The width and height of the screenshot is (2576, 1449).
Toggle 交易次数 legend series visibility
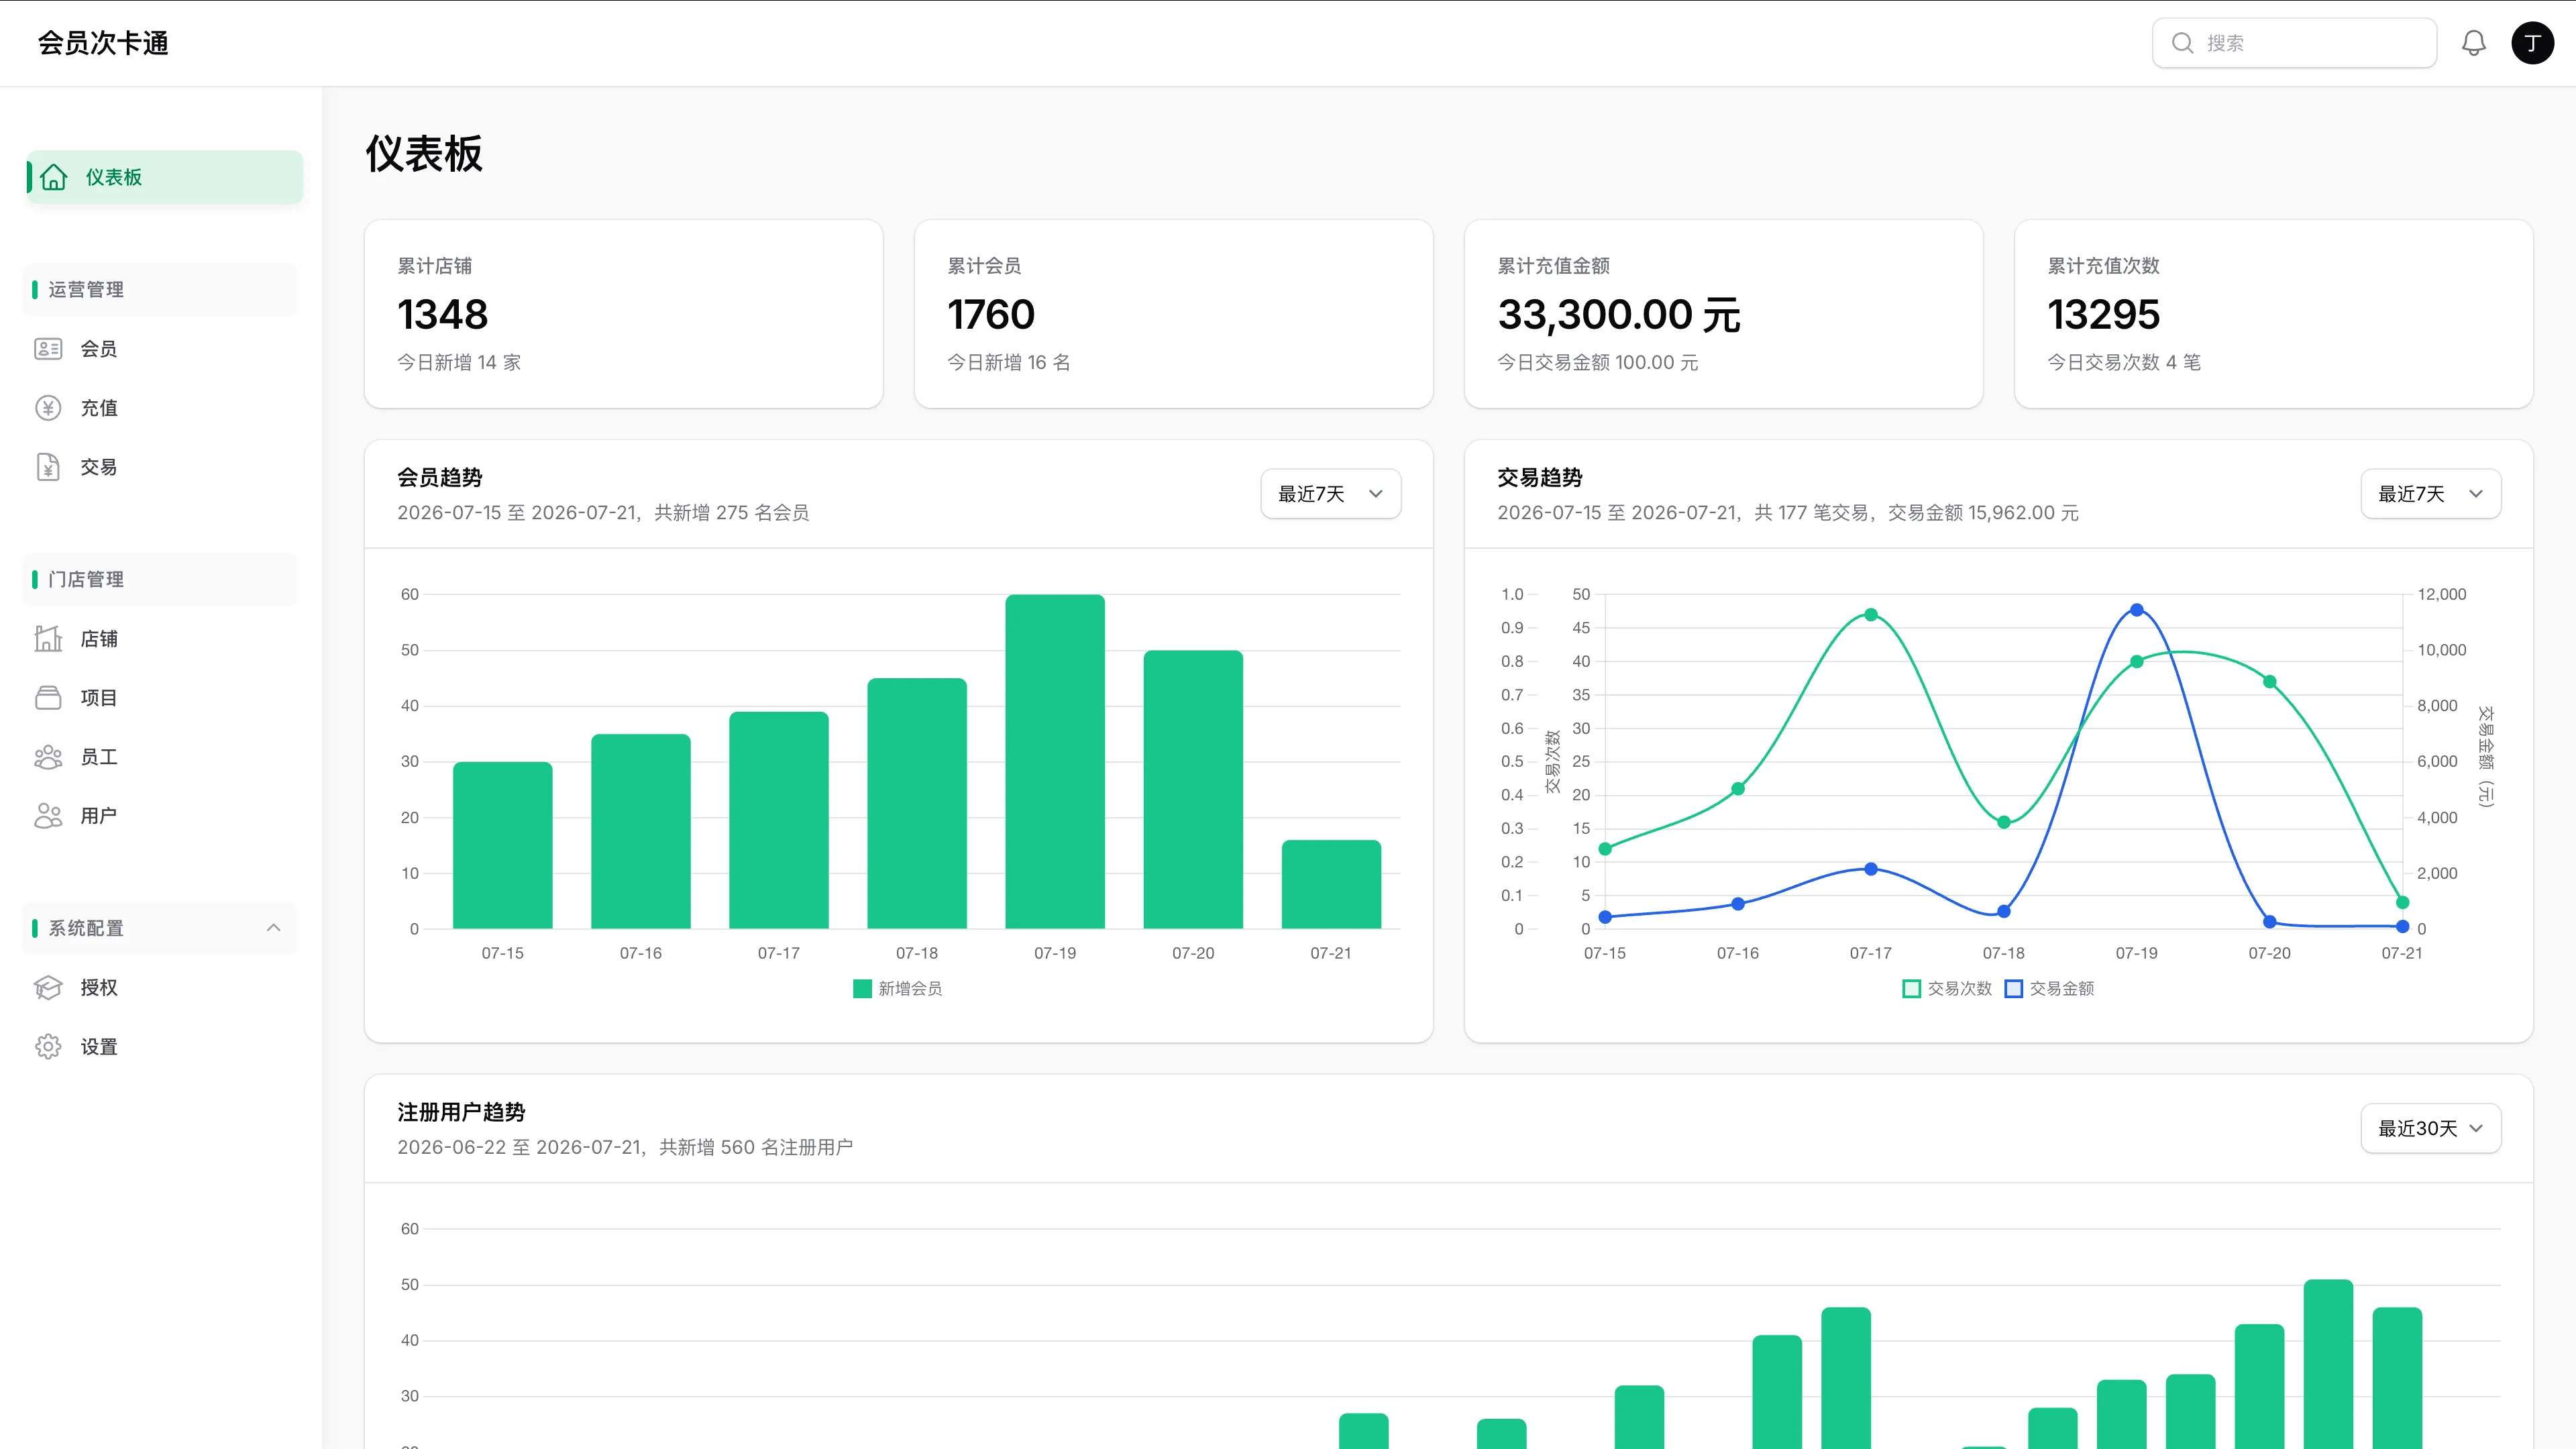click(1947, 989)
